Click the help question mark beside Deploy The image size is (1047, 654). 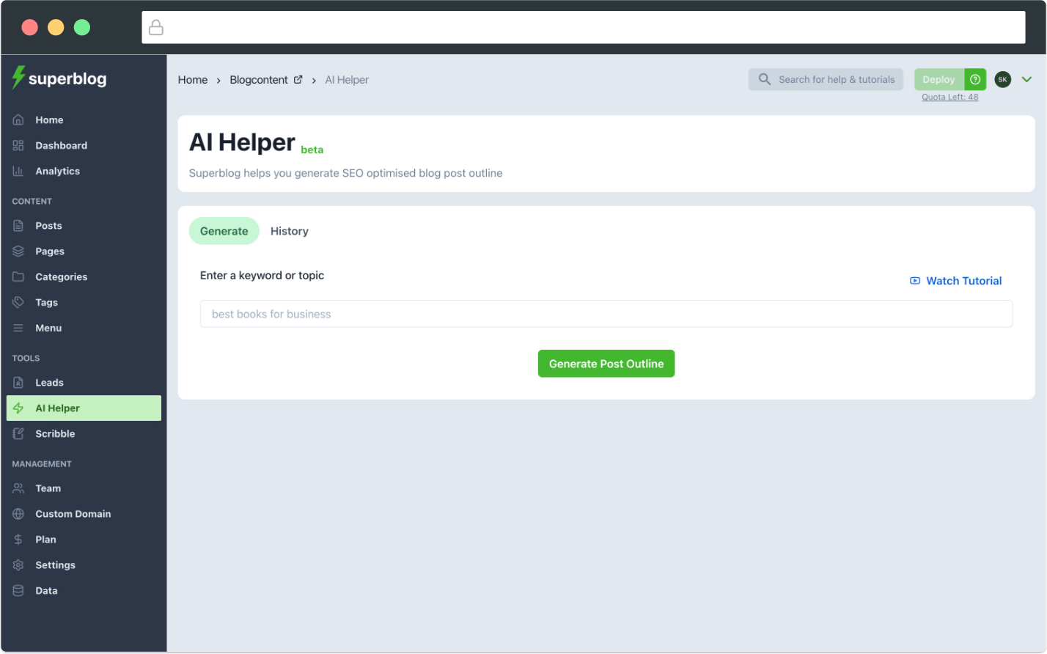pyautogui.click(x=975, y=79)
